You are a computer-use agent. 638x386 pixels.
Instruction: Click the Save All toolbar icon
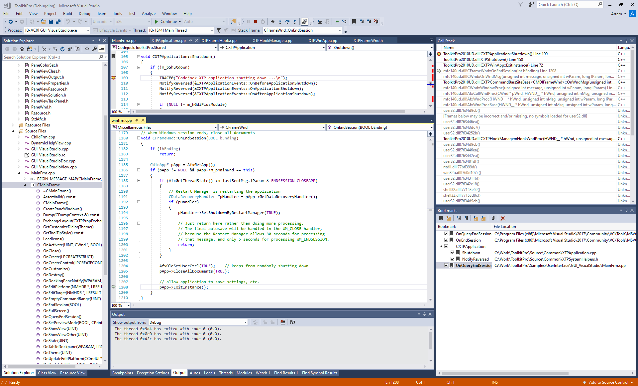point(58,22)
